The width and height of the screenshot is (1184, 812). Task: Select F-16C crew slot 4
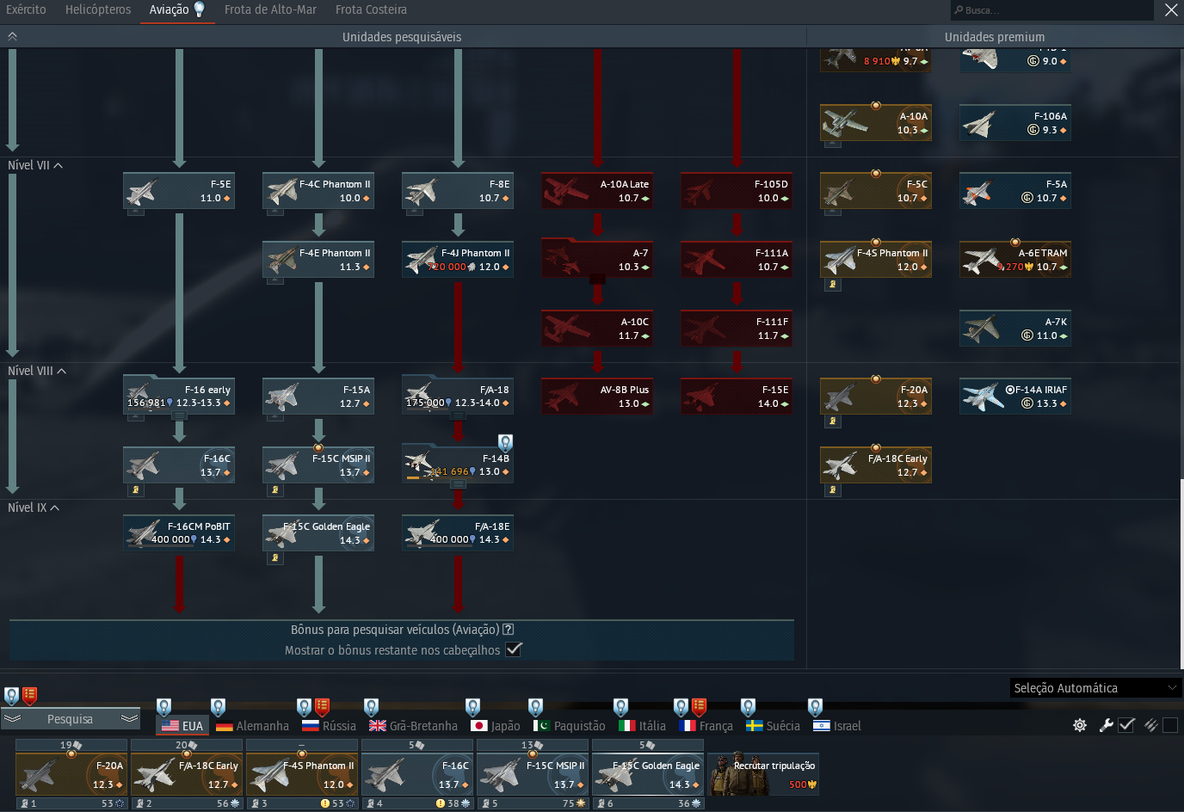click(x=417, y=774)
